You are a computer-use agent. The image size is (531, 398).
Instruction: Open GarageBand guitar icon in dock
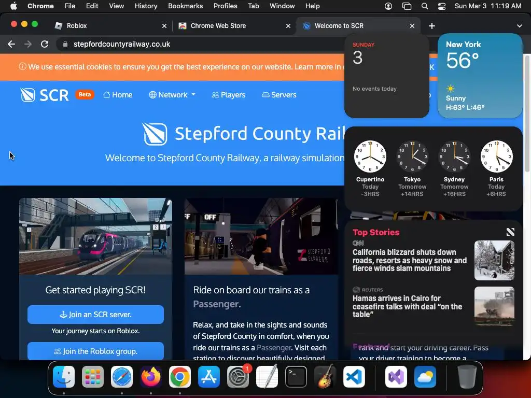click(x=325, y=377)
